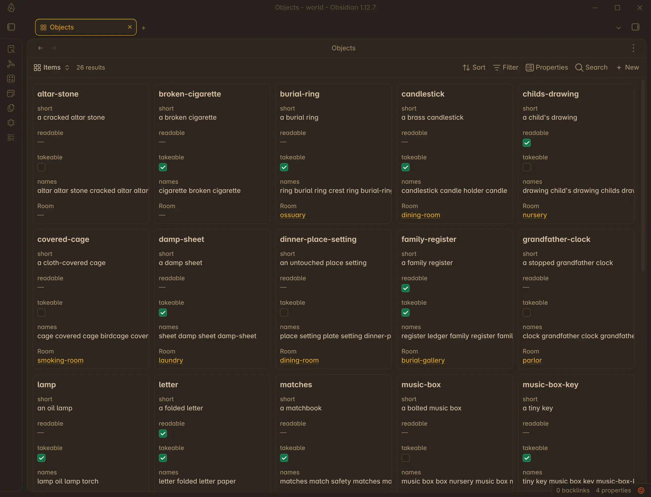Check takeable on music-box card
Viewport: 651px width, 497px height.
tap(406, 458)
